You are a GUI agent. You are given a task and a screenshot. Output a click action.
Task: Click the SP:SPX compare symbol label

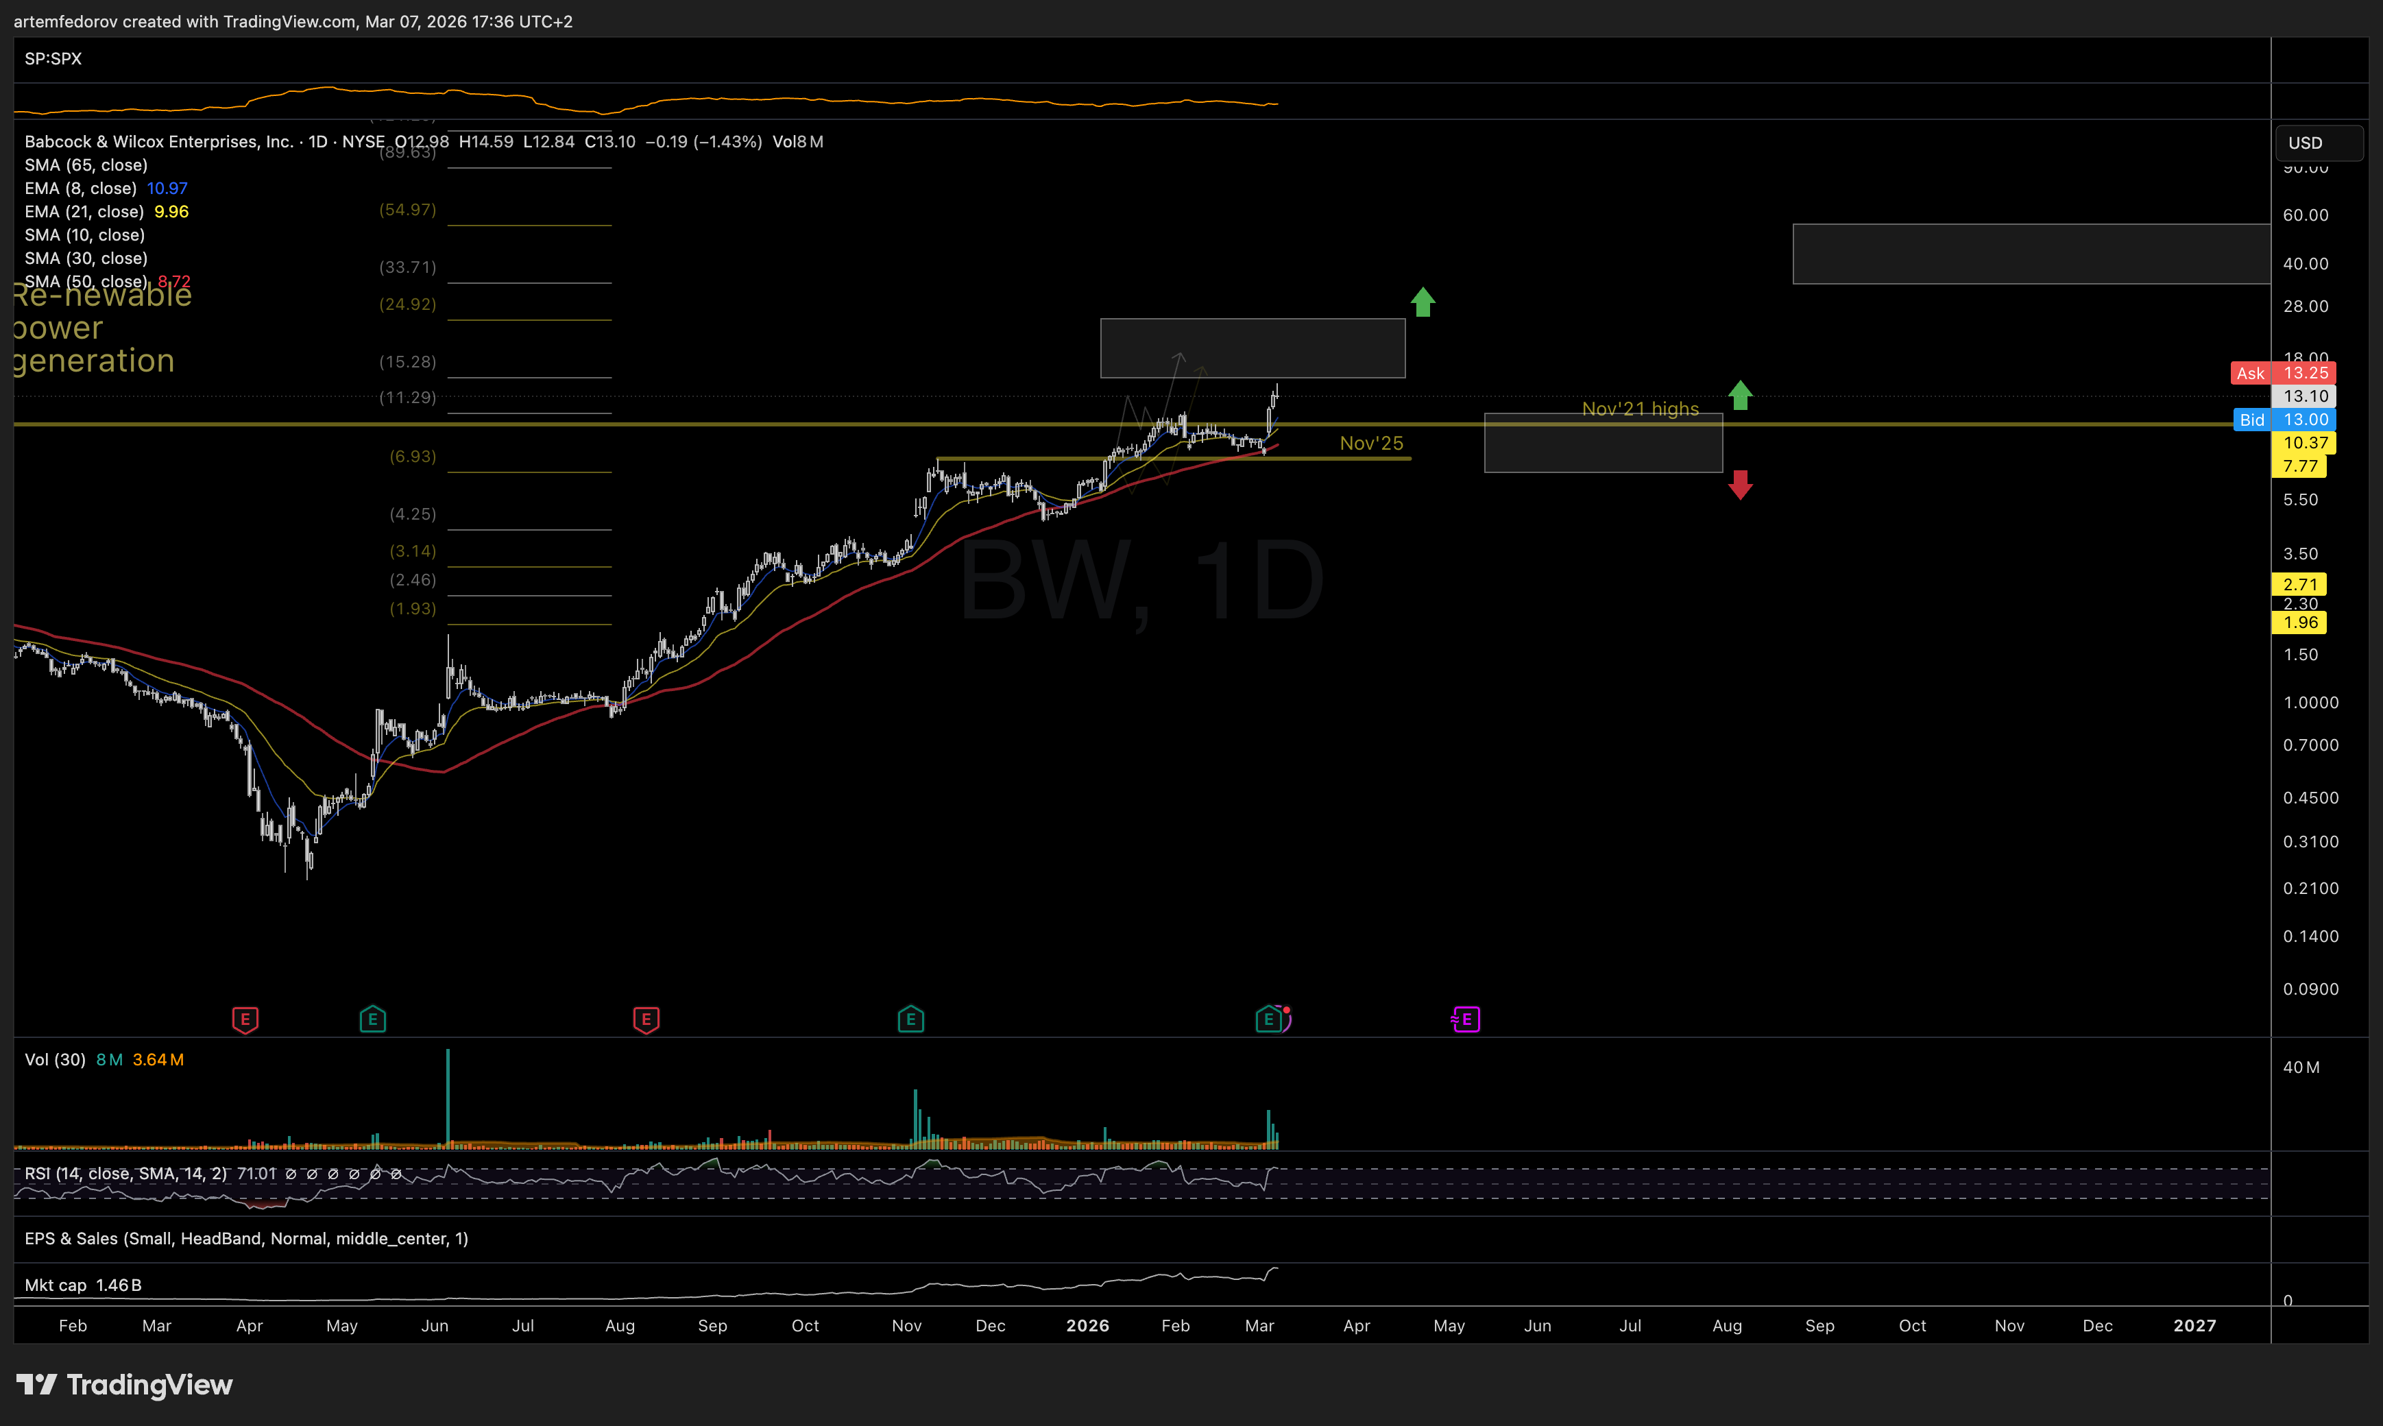click(53, 58)
